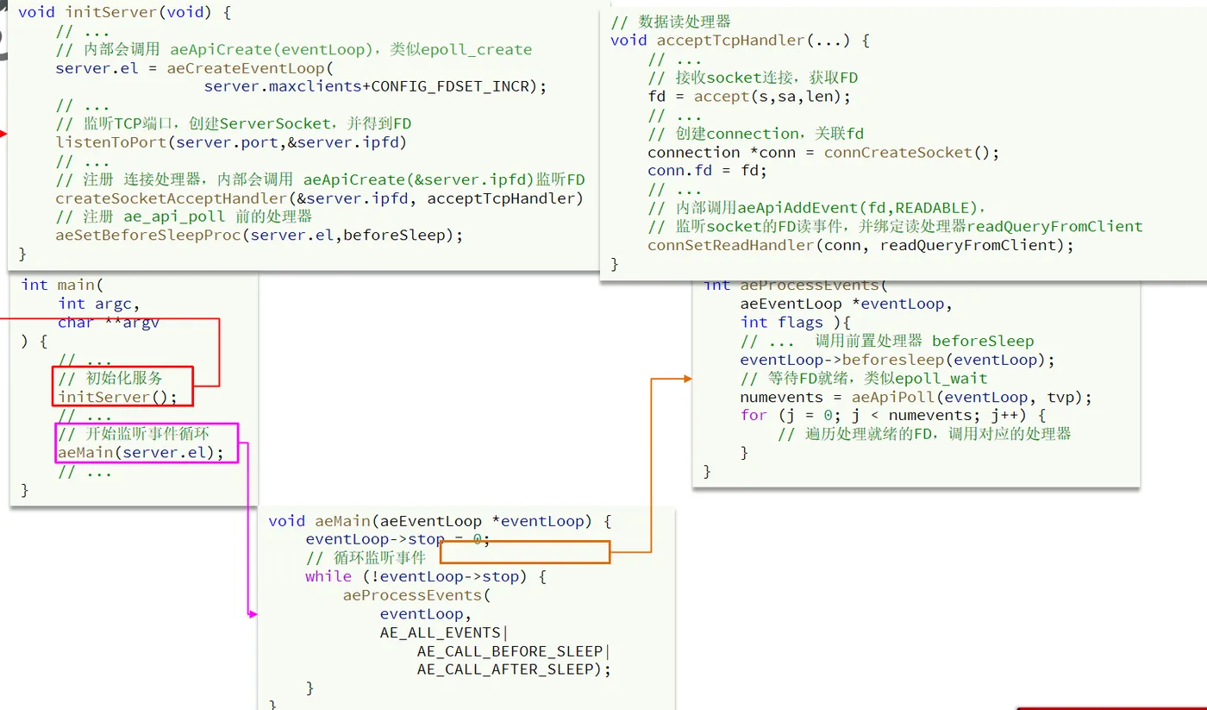
Task: Click the int argc, parameter line
Action: [98, 304]
